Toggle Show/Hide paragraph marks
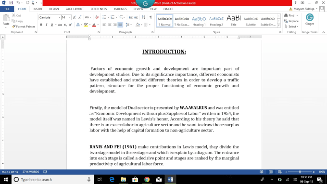Image resolution: width=327 pixels, height=184 pixels. pyautogui.click(x=151, y=17)
